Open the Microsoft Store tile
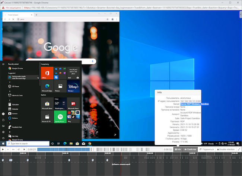This screenshot has width=242, height=176. [47, 104]
